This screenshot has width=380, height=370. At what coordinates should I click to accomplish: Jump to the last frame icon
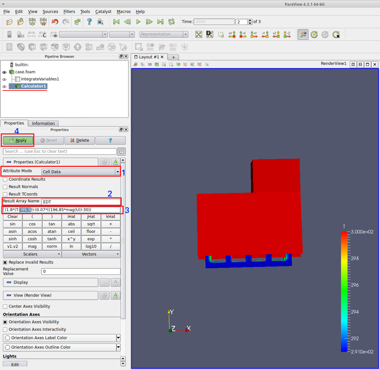pos(160,22)
